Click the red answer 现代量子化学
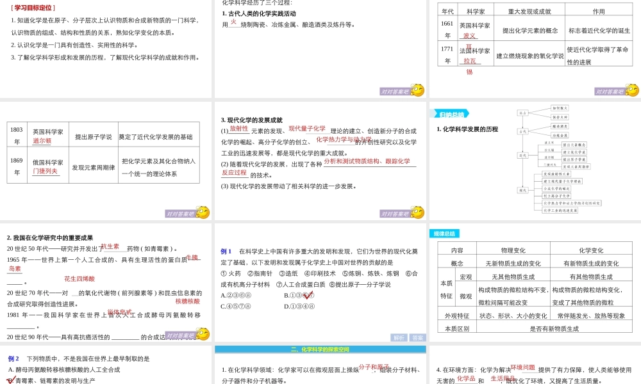 308,128
